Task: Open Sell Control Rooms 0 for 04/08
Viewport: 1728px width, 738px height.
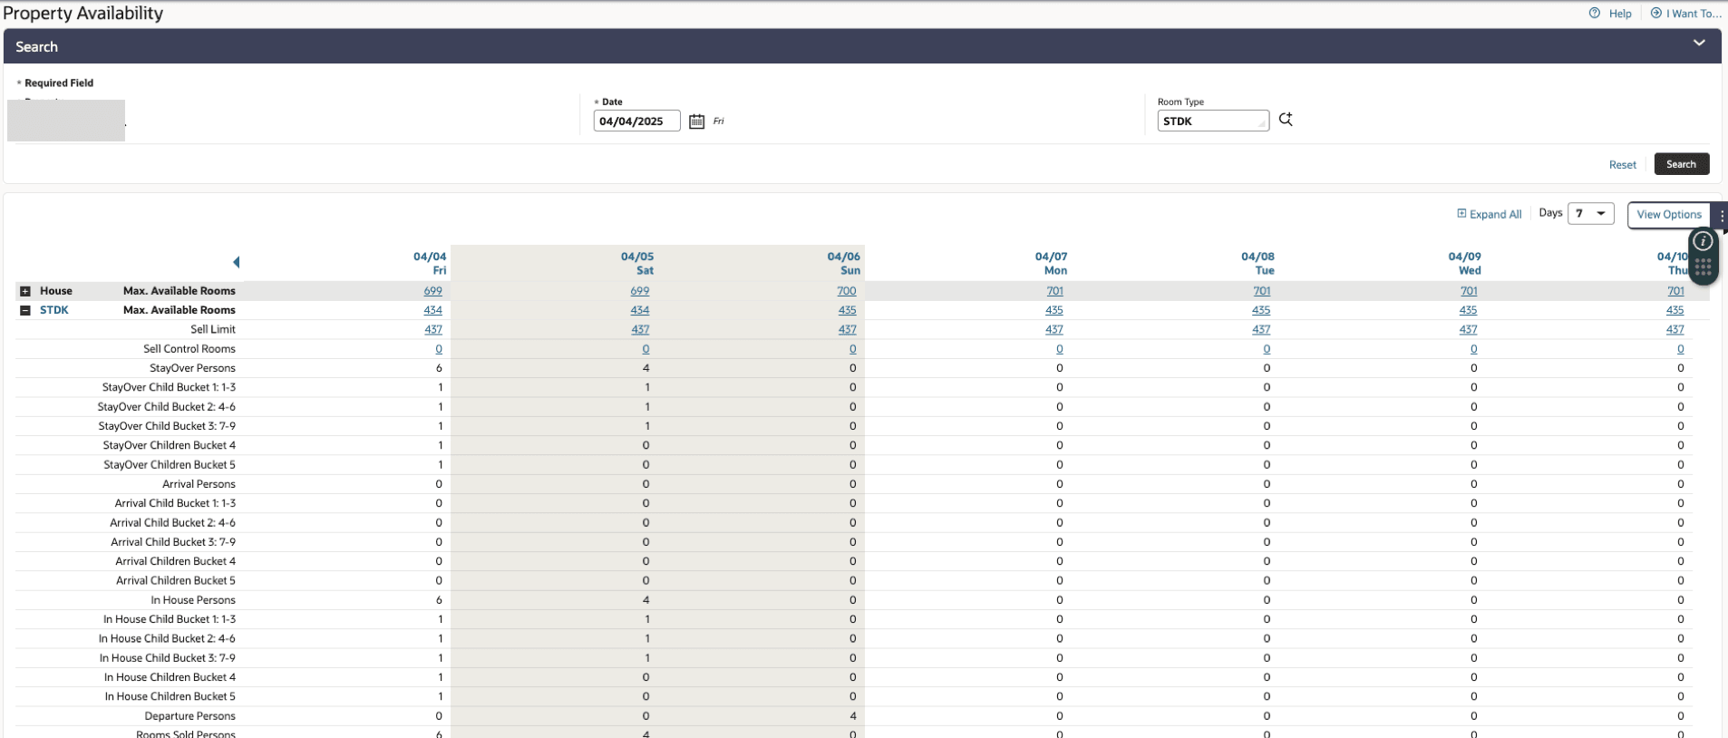Action: [x=1267, y=349]
